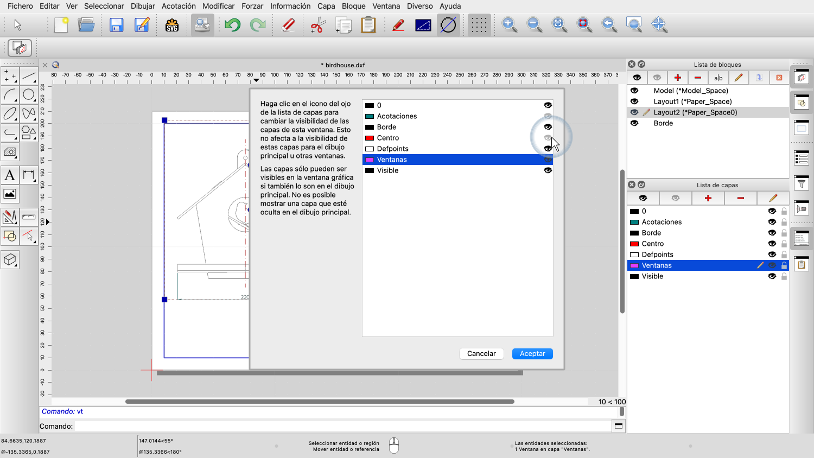Toggle eye icon for Visible layer in dialog
The width and height of the screenshot is (814, 458).
point(548,170)
